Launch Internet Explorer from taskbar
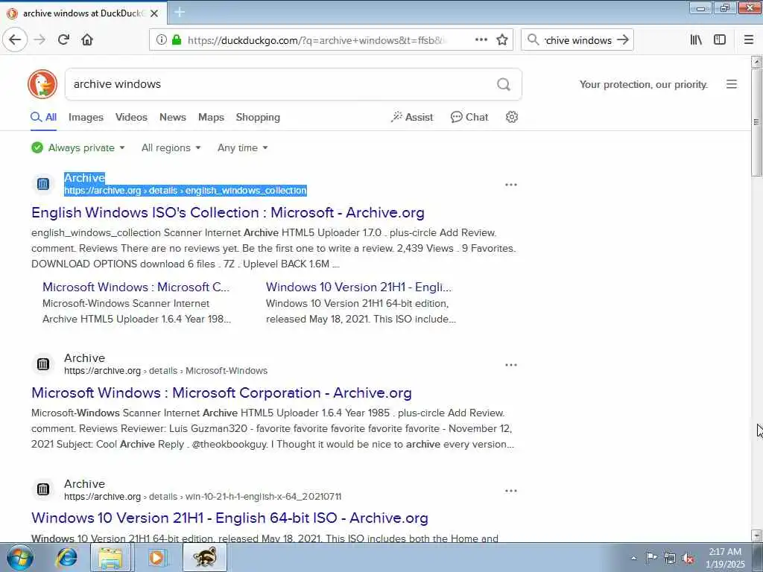Viewport: 763px width, 572px height. pos(67,557)
